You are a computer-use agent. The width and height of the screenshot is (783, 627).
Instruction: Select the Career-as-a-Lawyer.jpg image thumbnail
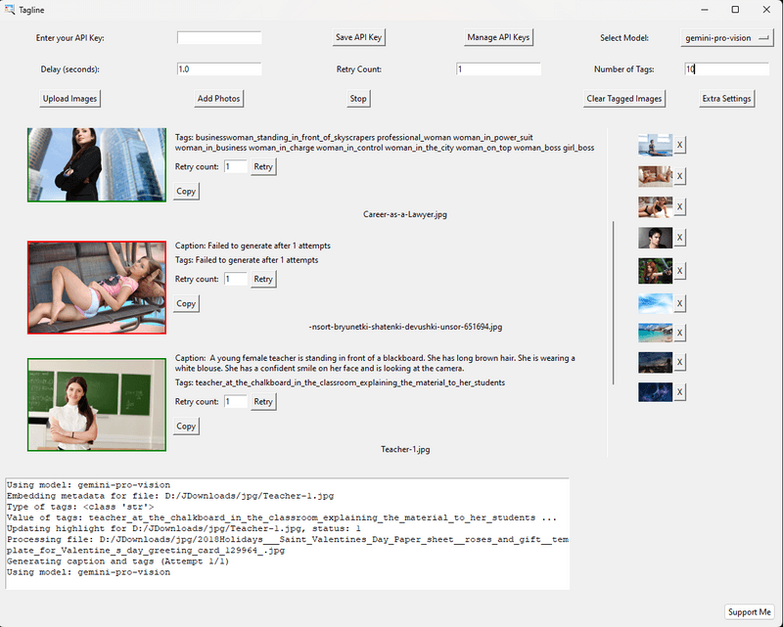[x=97, y=164]
